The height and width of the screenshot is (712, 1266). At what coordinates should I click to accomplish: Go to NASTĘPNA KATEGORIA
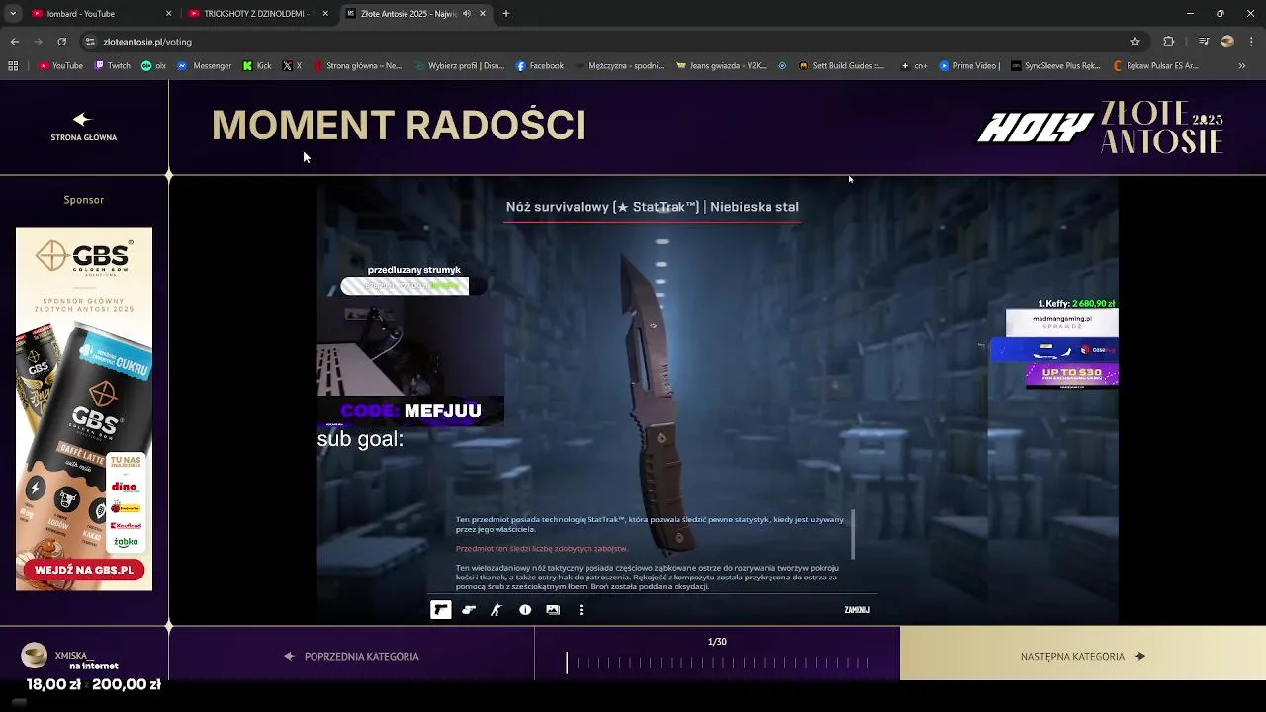1082,656
